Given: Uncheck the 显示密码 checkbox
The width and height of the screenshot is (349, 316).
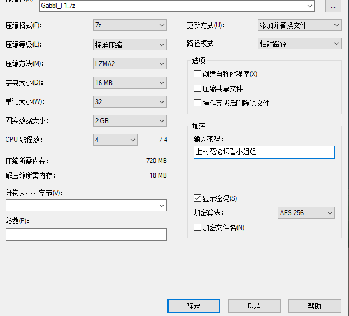Looking at the screenshot, I should point(197,198).
